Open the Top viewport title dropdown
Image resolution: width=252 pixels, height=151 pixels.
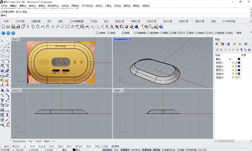(19, 39)
